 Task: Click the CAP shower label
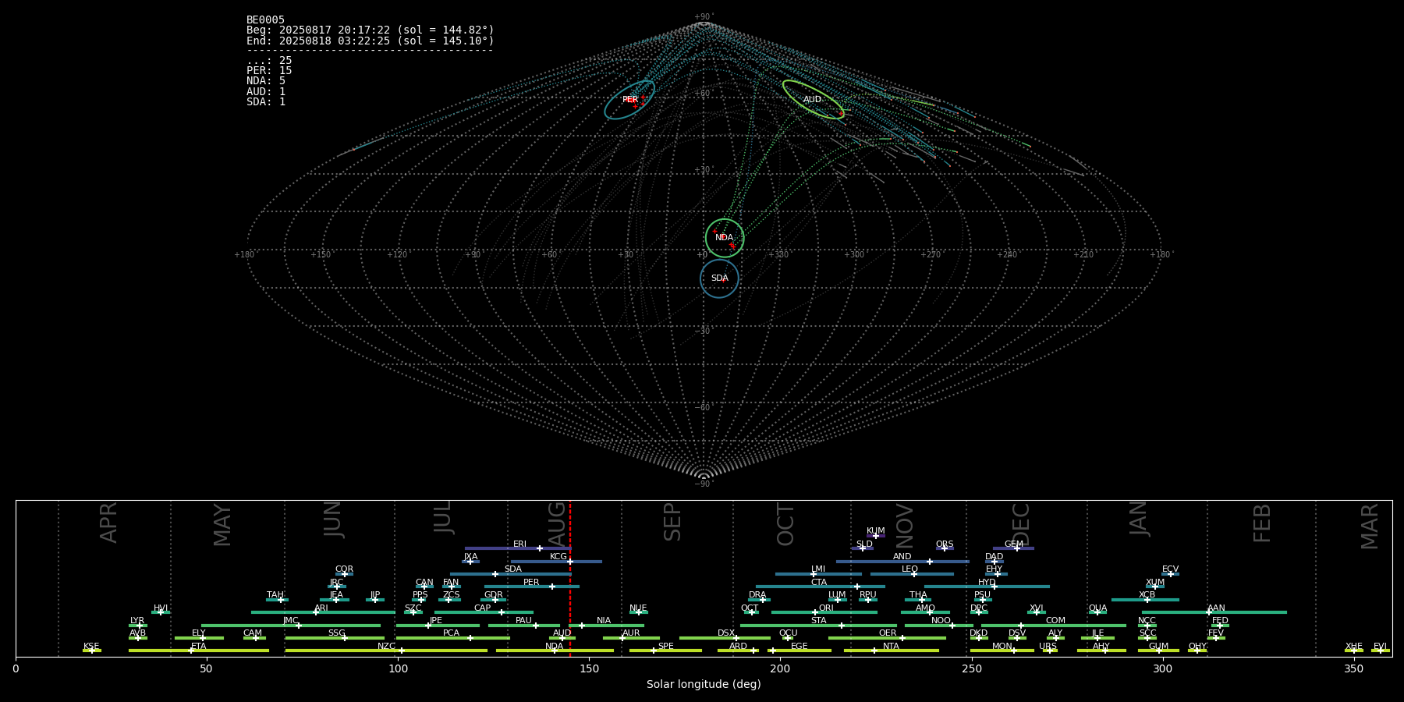tap(483, 608)
